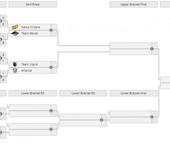Open info for second Lower Bracket R2 match
Viewport: 170px width, 143px height.
point(51,129)
